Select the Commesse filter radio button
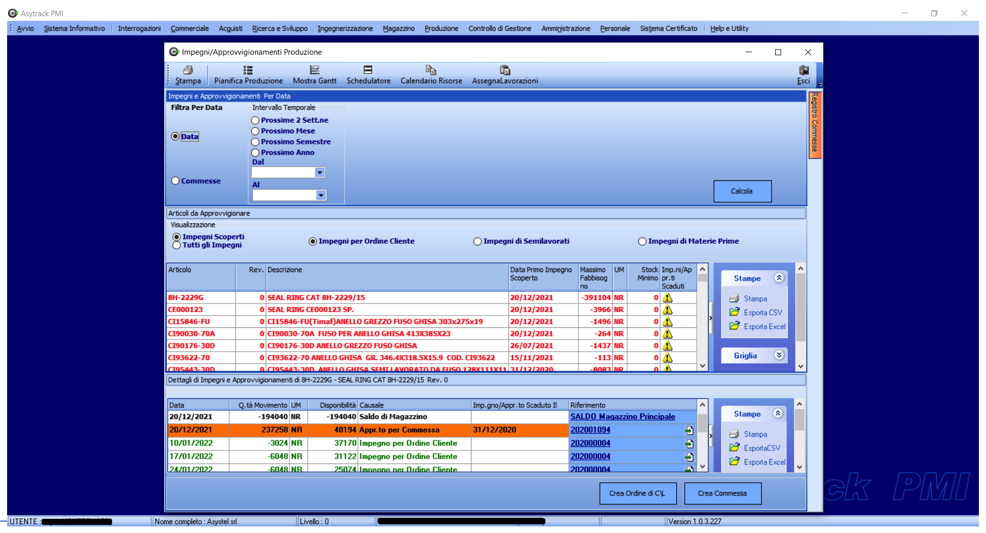 coord(175,181)
